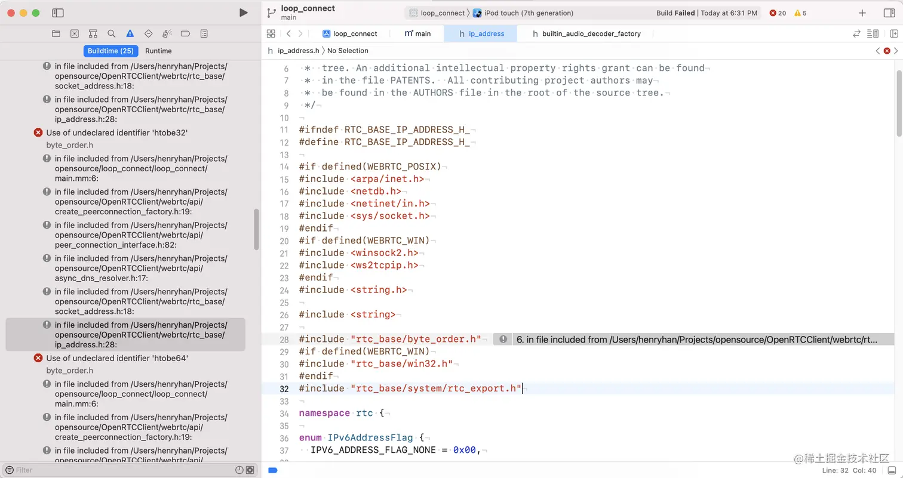Switch to the Runtime issues filter
Image resolution: width=903 pixels, height=478 pixels.
158,51
